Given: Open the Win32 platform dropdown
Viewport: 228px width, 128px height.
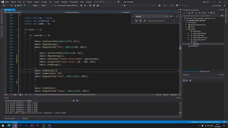Looking at the screenshot, I should [x=47, y=6].
